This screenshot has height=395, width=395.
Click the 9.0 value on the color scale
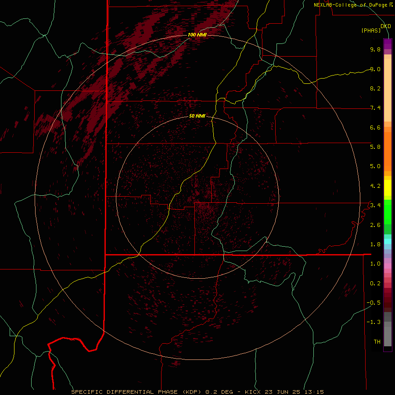point(375,69)
